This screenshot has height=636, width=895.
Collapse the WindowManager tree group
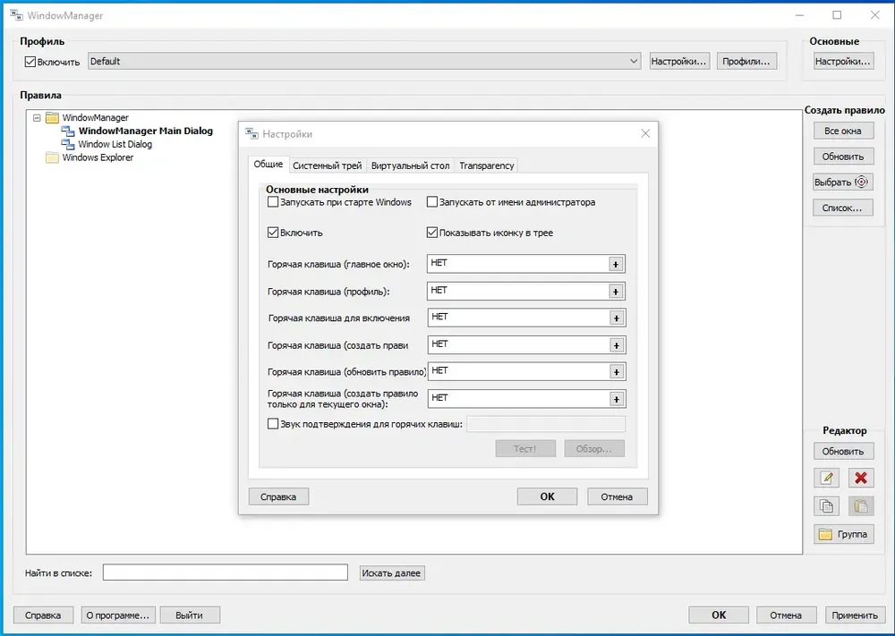[37, 118]
